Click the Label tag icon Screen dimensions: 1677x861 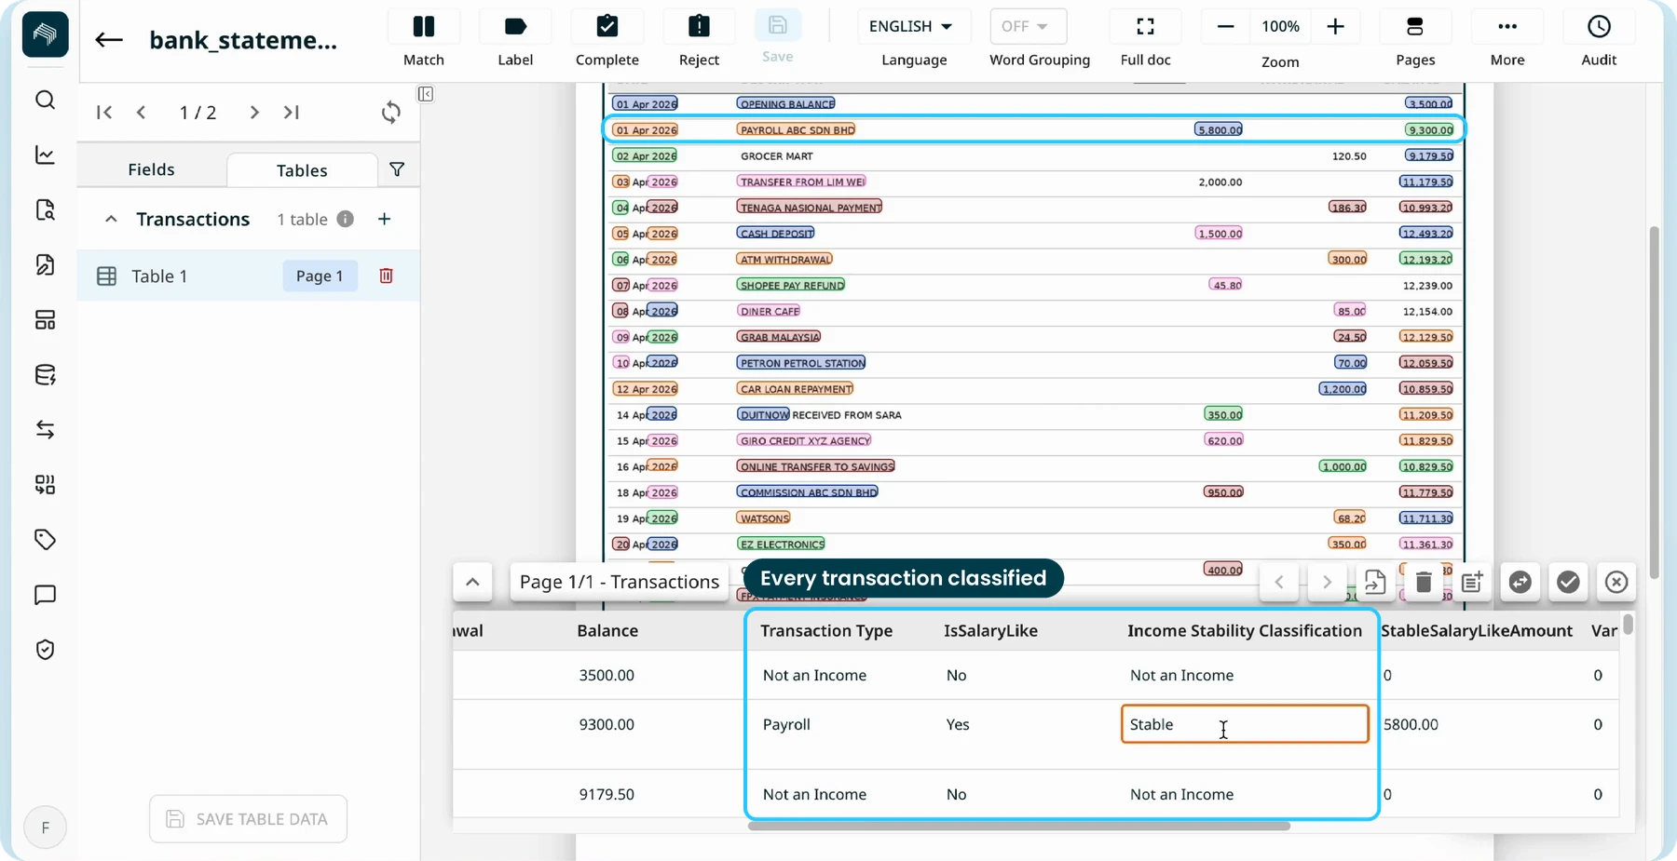tap(515, 27)
